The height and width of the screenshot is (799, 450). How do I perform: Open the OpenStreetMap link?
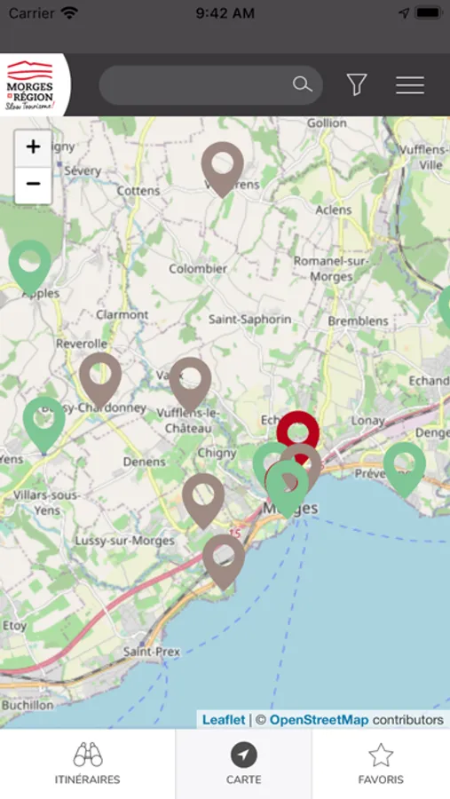pyautogui.click(x=319, y=719)
